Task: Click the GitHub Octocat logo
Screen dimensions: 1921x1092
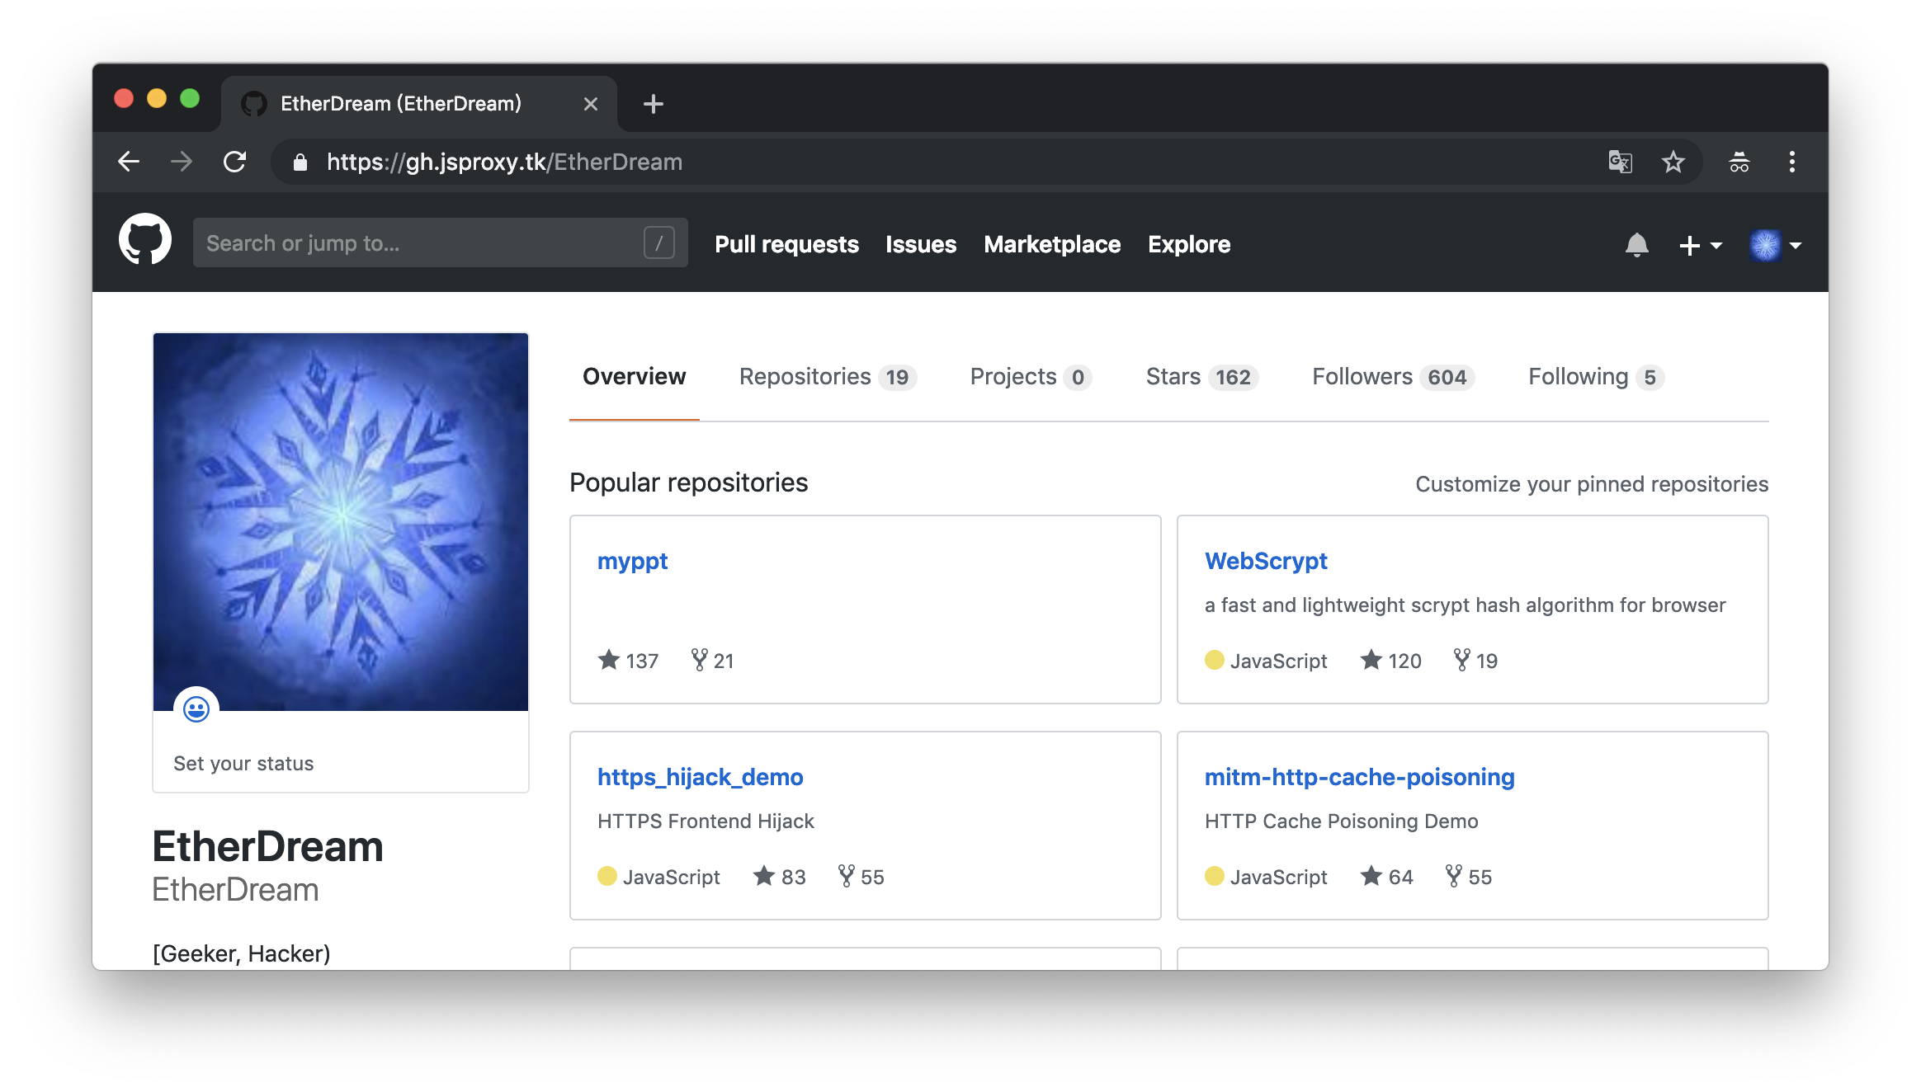Action: click(145, 240)
